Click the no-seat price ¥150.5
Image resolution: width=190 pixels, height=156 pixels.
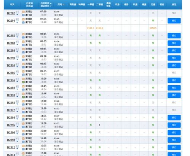tap(153, 28)
